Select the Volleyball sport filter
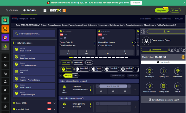The width and height of the screenshot is (186, 113). tap(112, 69)
